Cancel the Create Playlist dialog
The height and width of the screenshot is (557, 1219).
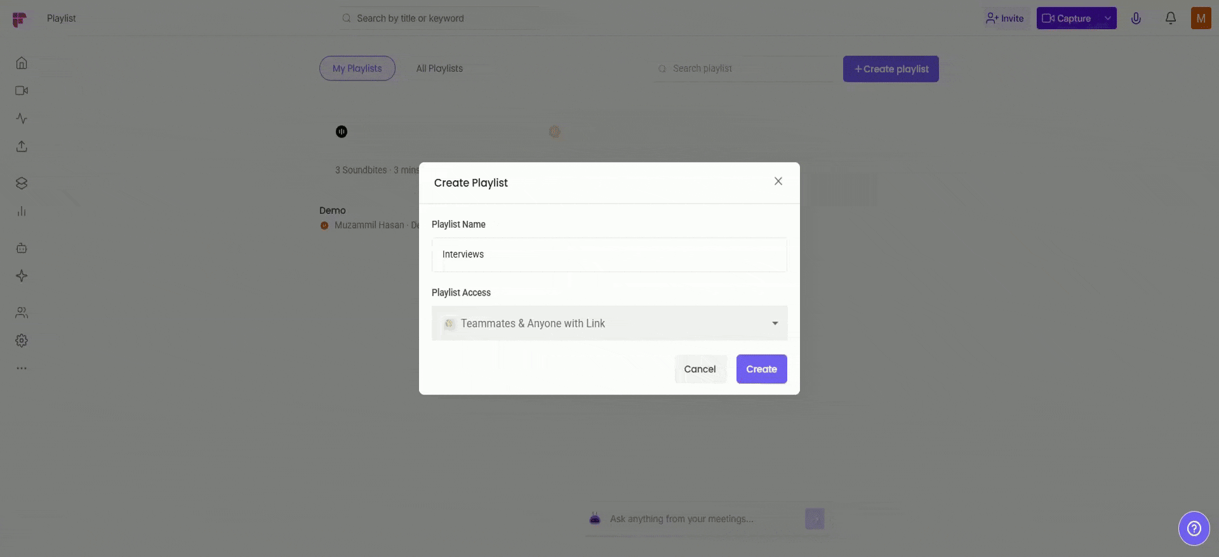point(700,369)
